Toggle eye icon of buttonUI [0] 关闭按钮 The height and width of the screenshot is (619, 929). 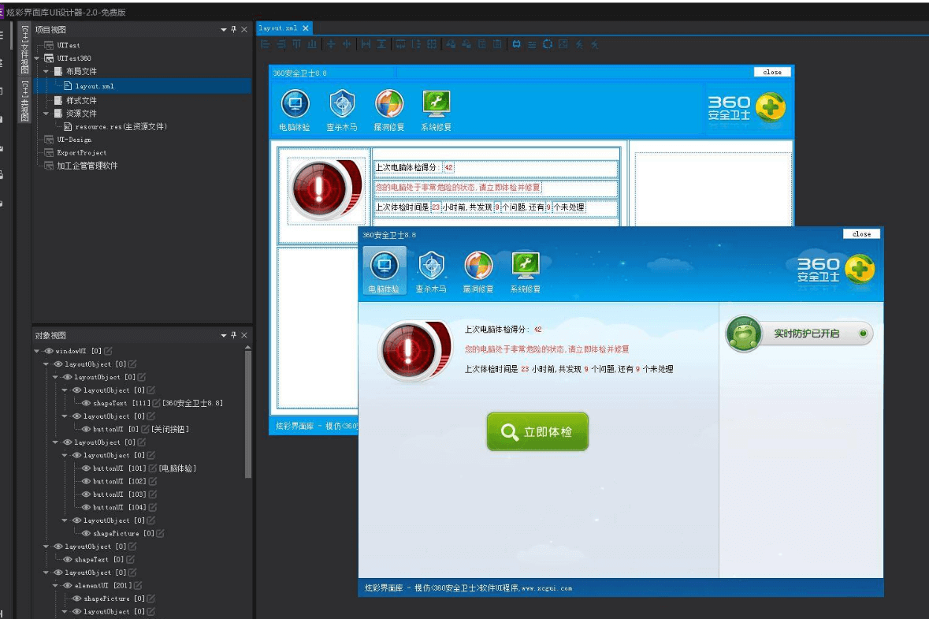[87, 429]
